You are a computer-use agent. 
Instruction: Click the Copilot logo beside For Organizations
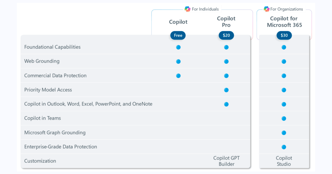(x=266, y=9)
